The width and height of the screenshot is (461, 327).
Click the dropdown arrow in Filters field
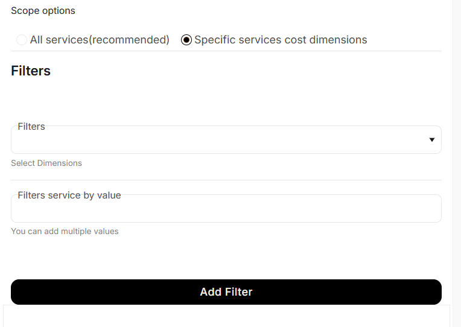(431, 140)
